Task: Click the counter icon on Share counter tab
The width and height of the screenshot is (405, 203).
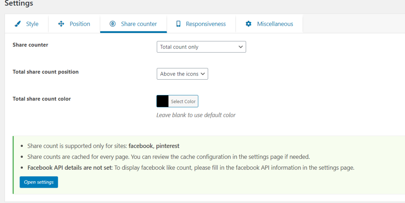Action: [112, 24]
